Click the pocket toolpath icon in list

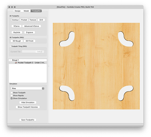[16, 63]
